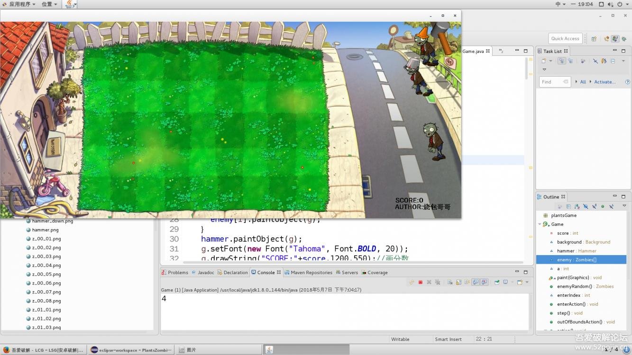Toggle Hide Non-Public Members green dot in Outline
Image resolution: width=632 pixels, height=355 pixels.
click(x=603, y=206)
